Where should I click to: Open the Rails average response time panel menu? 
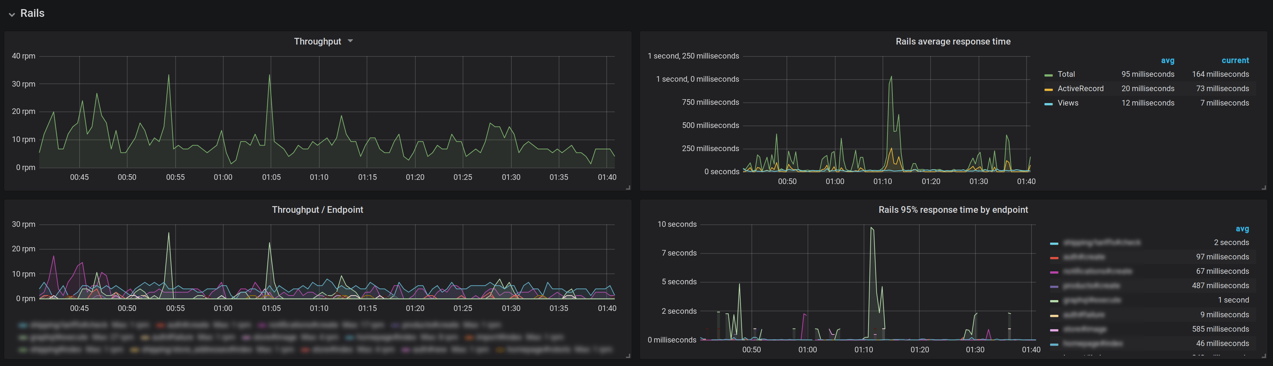point(953,42)
